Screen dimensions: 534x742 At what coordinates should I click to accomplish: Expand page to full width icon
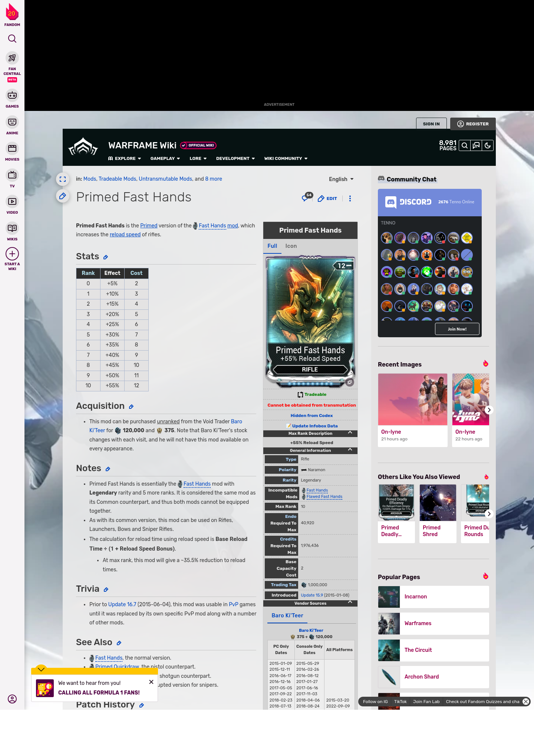point(63,179)
